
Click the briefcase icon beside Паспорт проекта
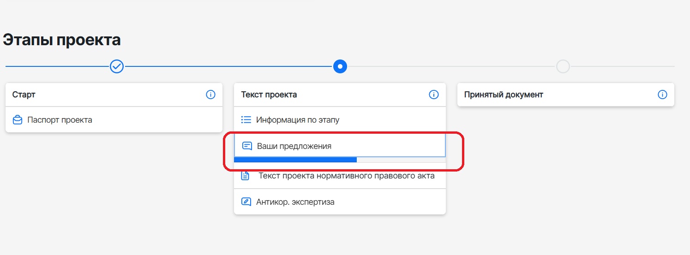18,120
